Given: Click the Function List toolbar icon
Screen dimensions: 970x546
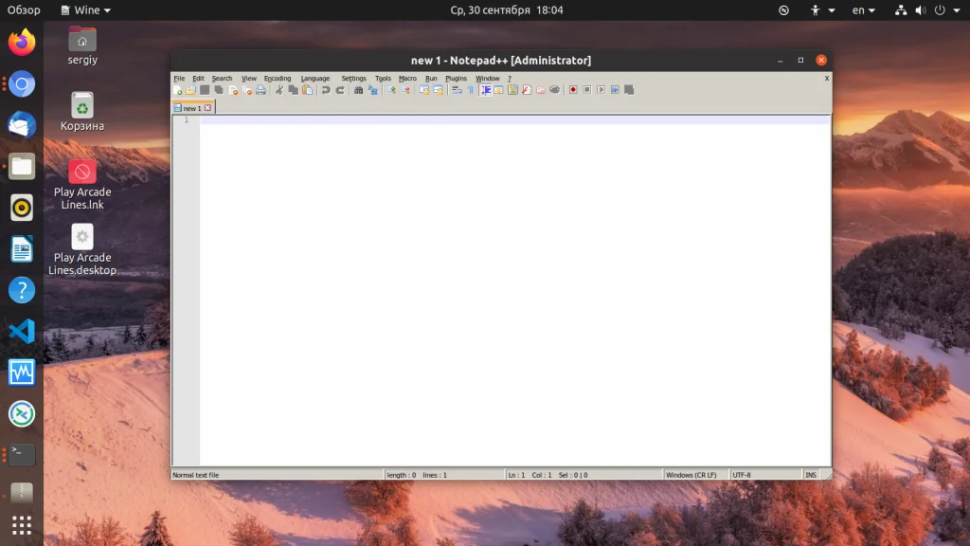Looking at the screenshot, I should [527, 90].
